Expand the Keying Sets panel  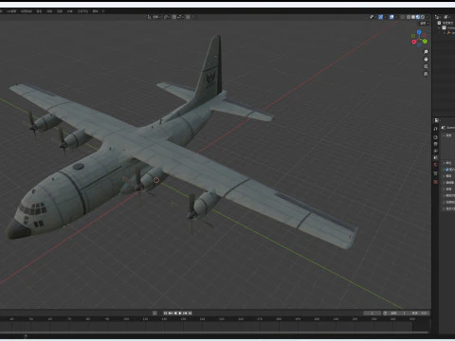(x=448, y=183)
